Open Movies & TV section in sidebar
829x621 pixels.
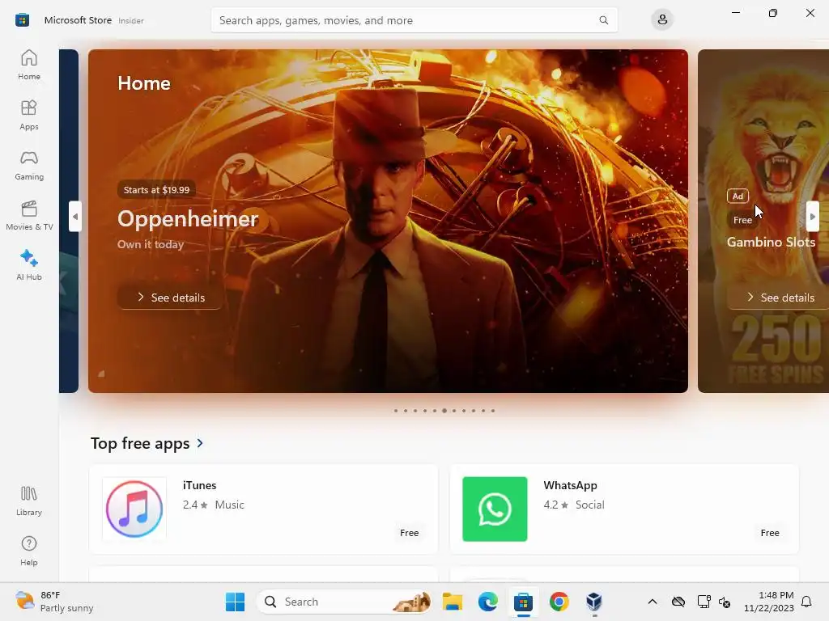[29, 215]
